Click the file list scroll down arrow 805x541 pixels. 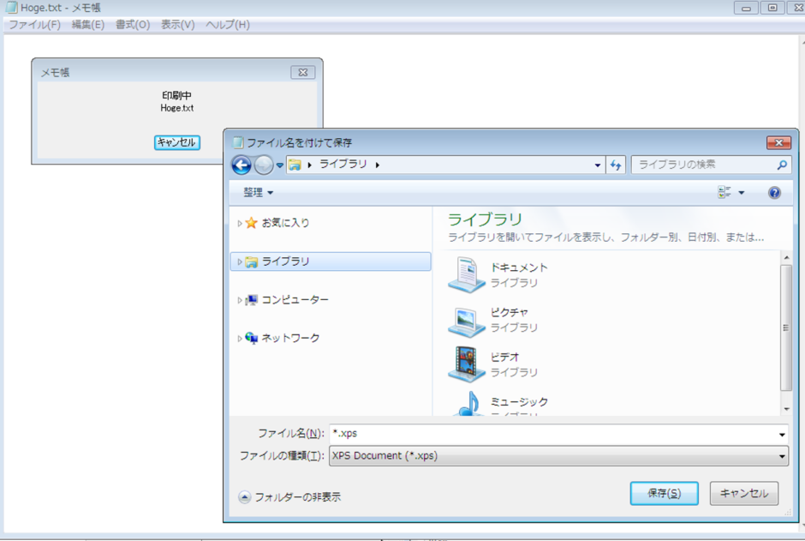coord(786,410)
